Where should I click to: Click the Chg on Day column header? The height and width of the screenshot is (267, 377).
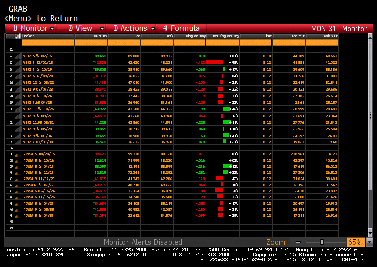(x=190, y=36)
